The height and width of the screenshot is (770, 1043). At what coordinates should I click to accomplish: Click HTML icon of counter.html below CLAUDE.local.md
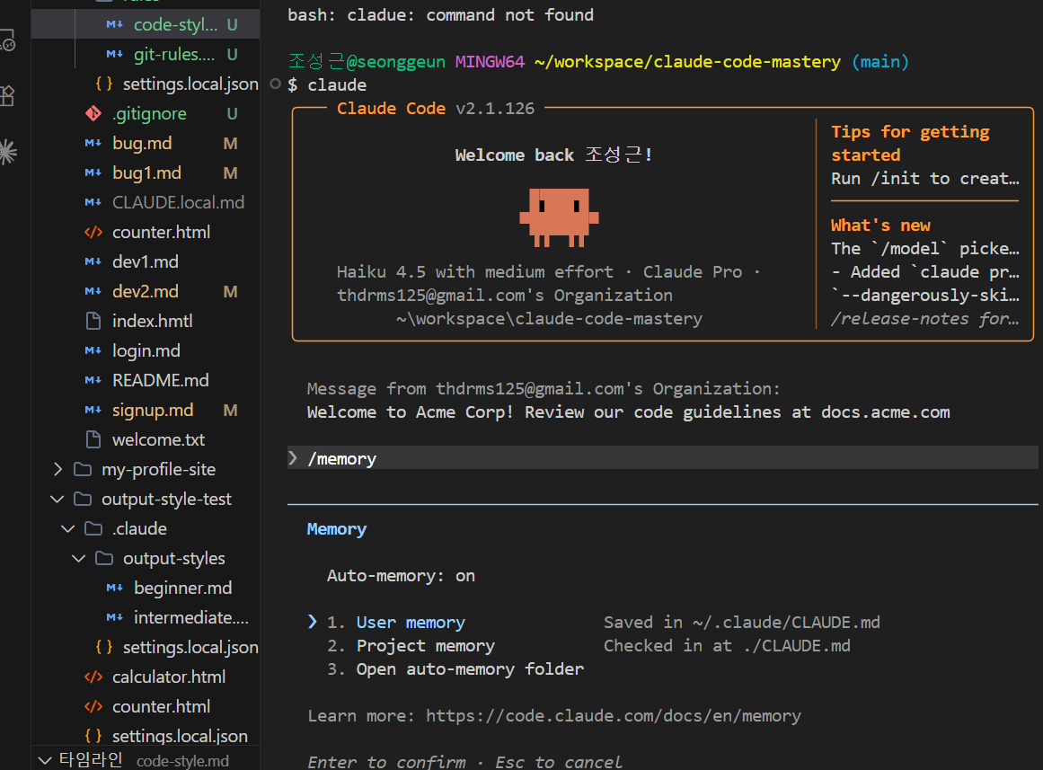tap(93, 233)
